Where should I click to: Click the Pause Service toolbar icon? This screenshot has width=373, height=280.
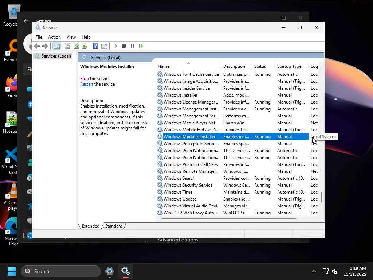point(132,46)
